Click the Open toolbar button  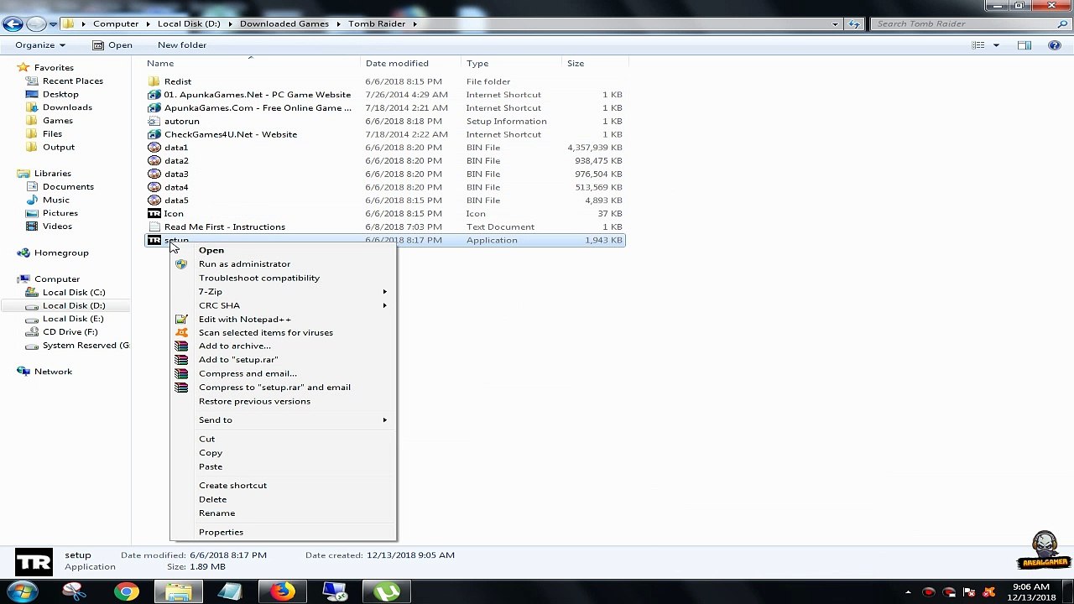tap(112, 45)
